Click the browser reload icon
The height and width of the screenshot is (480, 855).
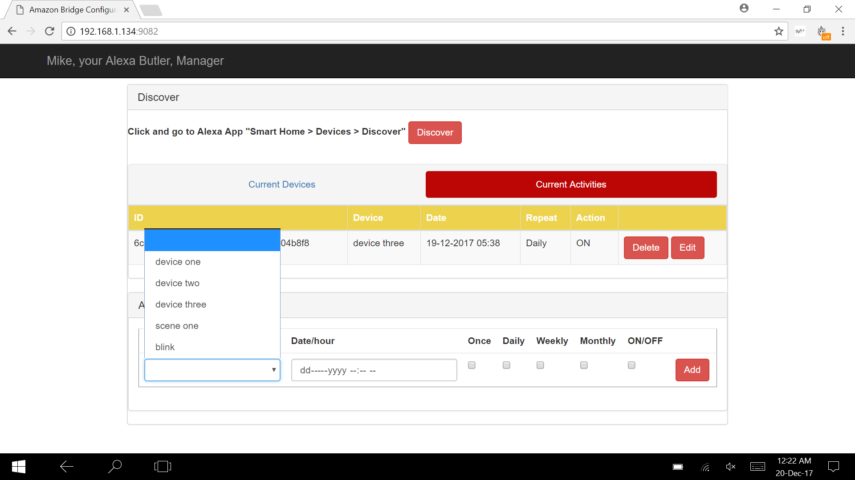click(49, 31)
